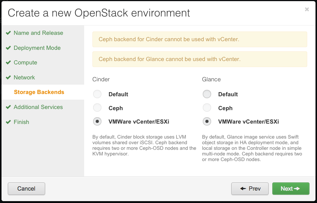
Task: Click the Cinder LVM description paragraph
Action: coord(144,145)
